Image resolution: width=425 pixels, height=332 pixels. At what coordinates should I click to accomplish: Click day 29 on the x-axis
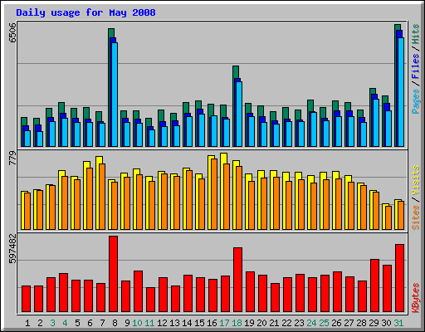point(374,323)
